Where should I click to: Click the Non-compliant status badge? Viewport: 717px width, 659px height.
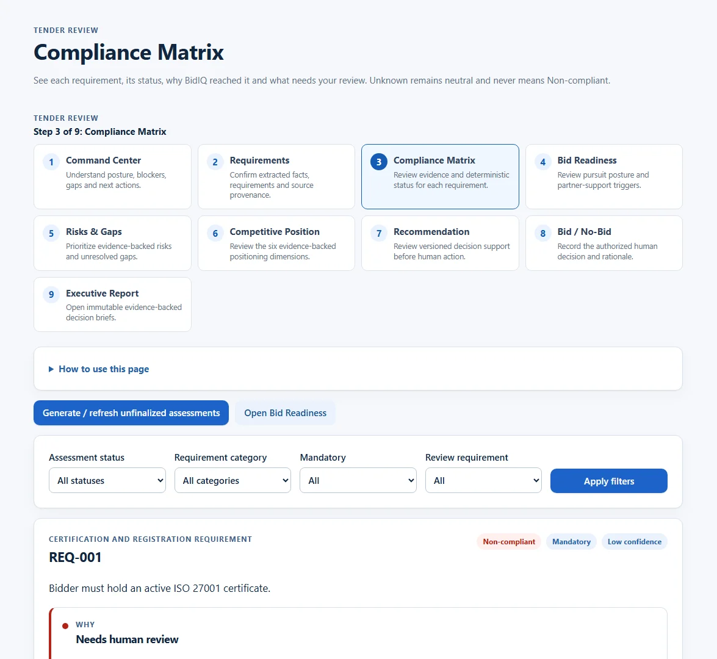509,541
